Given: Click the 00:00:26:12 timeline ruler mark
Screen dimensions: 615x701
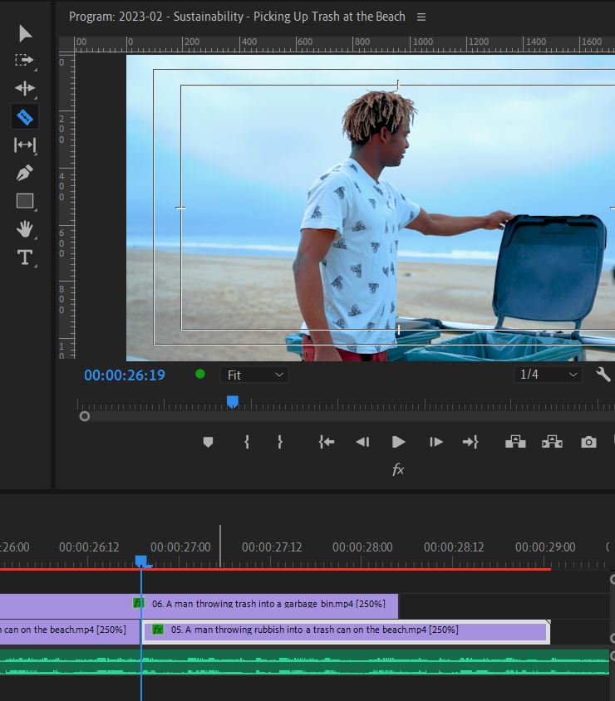Looking at the screenshot, I should coord(89,547).
